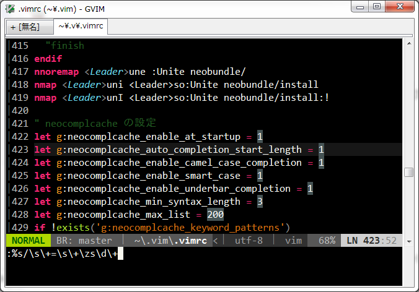
Task: Click the 'endif' keyword on line 416
Action: coord(48,59)
